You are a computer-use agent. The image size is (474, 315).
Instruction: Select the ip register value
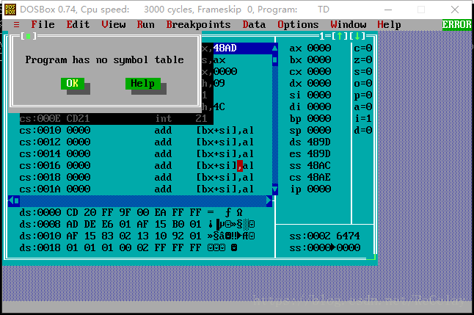point(319,189)
